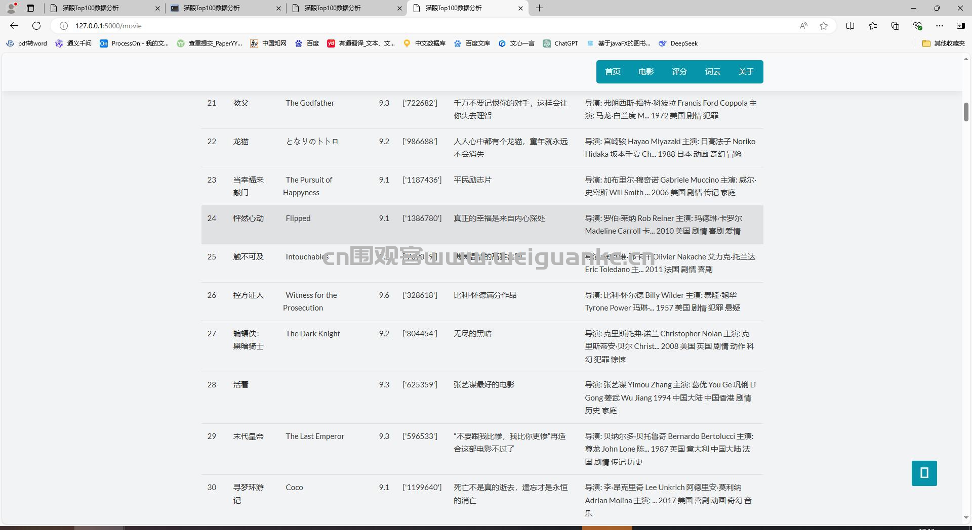Open the 百度文库 bookmark
Screen dimensions: 972x530
pyautogui.click(x=472, y=43)
